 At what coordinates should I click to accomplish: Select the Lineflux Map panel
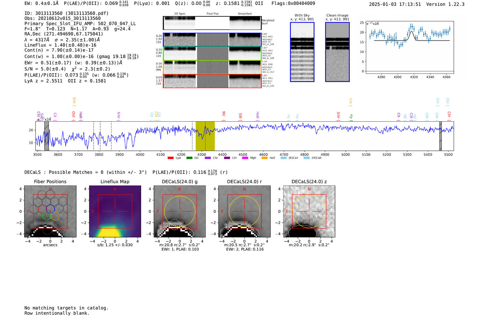pos(115,212)
